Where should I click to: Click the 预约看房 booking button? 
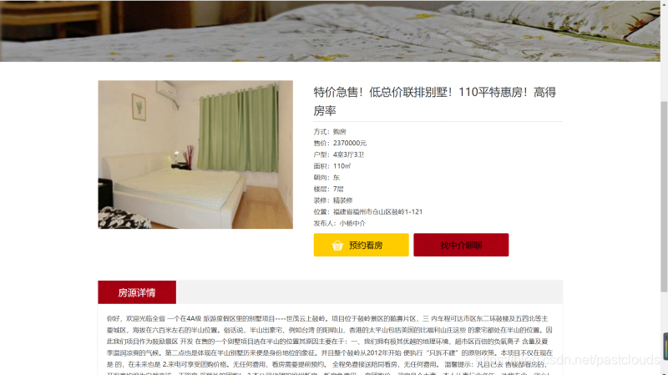(362, 245)
